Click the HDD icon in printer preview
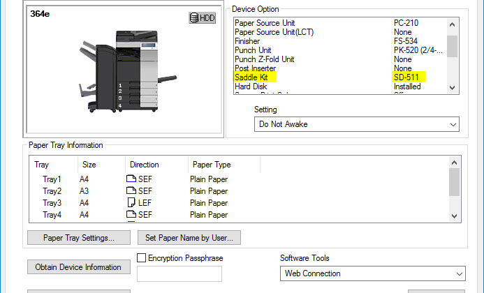This screenshot has width=484, height=293. click(x=203, y=18)
